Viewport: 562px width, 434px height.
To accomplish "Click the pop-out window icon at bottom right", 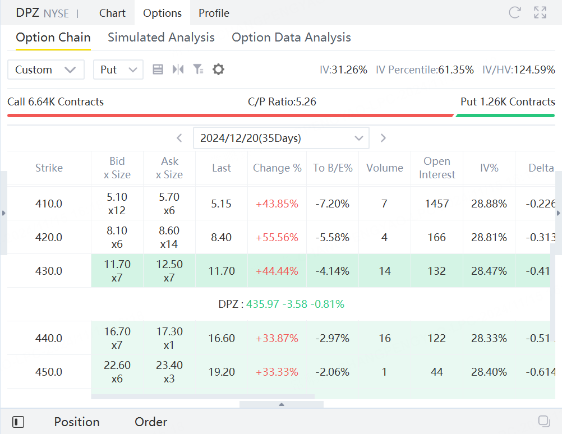I will point(543,421).
